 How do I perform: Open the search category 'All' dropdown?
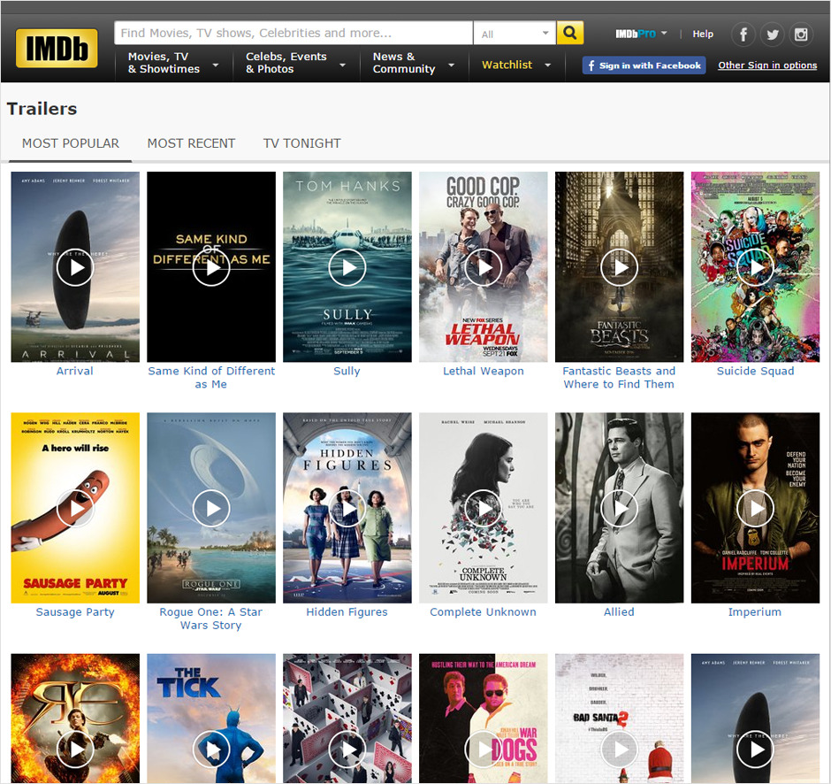pyautogui.click(x=515, y=34)
